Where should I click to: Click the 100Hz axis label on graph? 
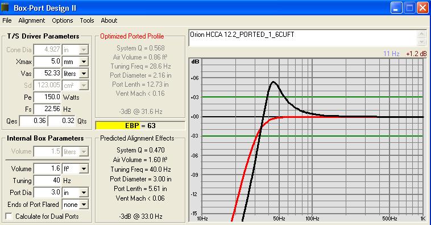click(x=312, y=219)
